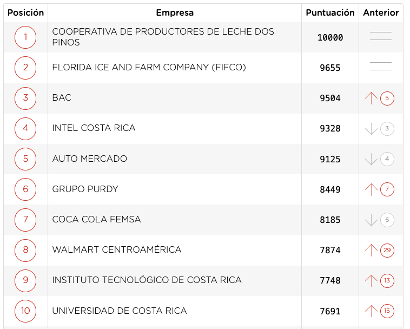Select the Coca Cola Femsa company name
Viewport: 410px width, 329px height.
point(96,219)
